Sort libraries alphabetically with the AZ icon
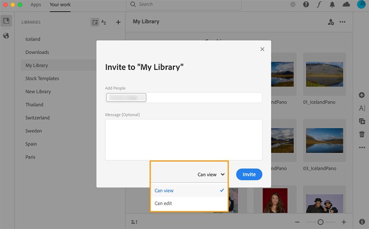Image resolution: width=369 pixels, height=229 pixels. click(x=104, y=22)
